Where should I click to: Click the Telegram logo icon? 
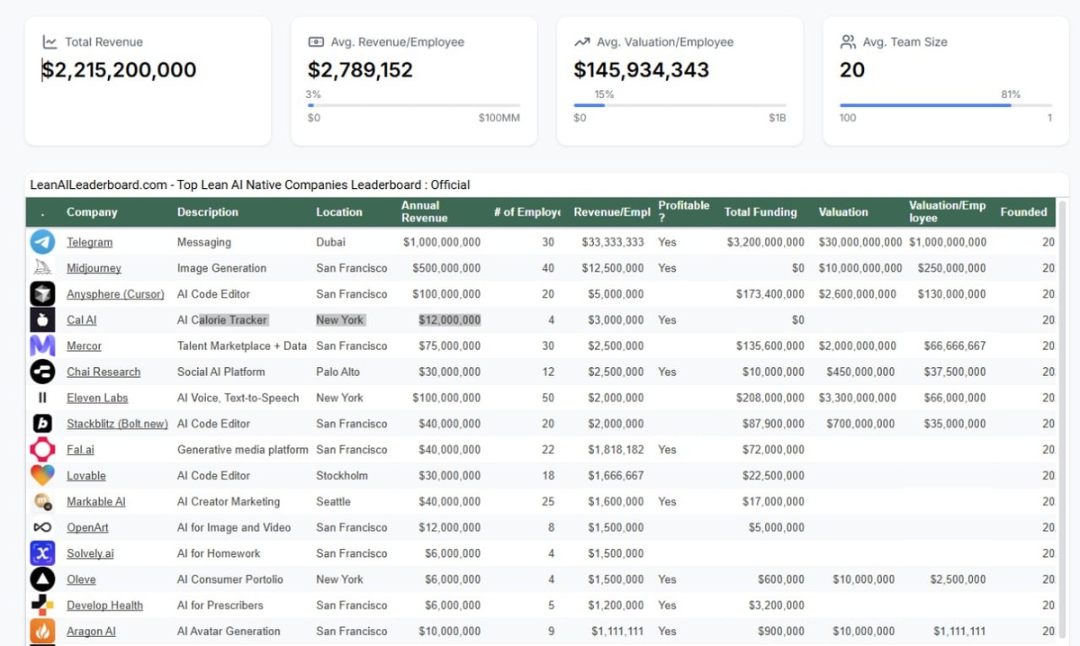point(42,242)
